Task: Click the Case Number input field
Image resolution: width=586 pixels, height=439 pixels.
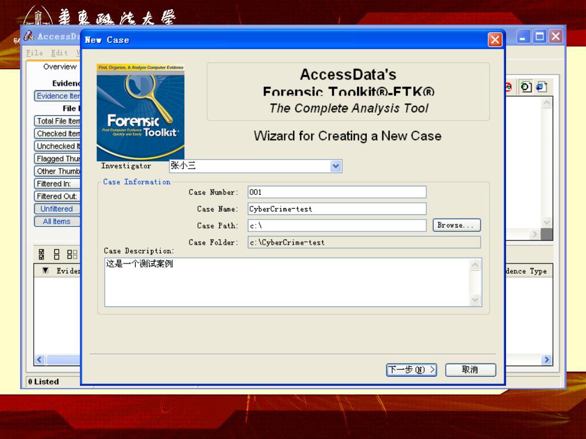Action: click(x=336, y=192)
